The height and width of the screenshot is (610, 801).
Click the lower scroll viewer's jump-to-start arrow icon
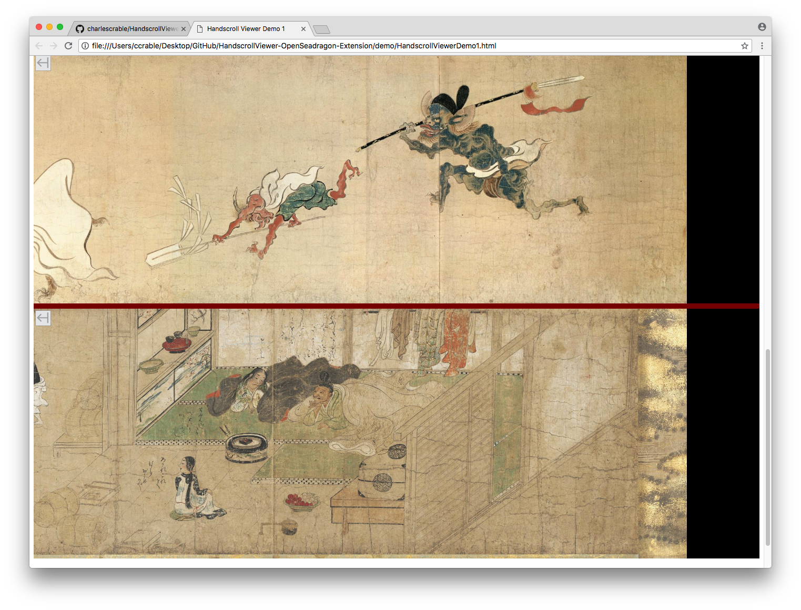pyautogui.click(x=43, y=318)
